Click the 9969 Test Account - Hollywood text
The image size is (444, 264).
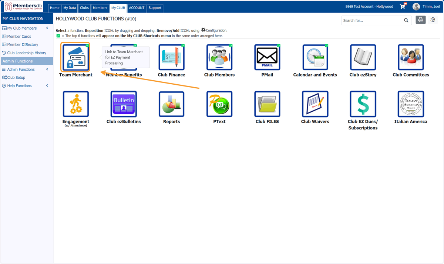click(x=369, y=7)
